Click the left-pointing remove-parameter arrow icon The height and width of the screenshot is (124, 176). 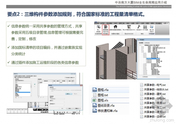pyautogui.click(x=35, y=86)
